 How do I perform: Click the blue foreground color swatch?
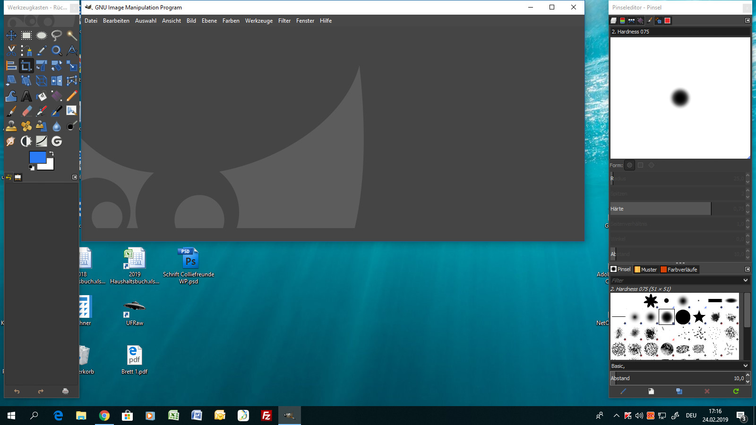tap(37, 157)
